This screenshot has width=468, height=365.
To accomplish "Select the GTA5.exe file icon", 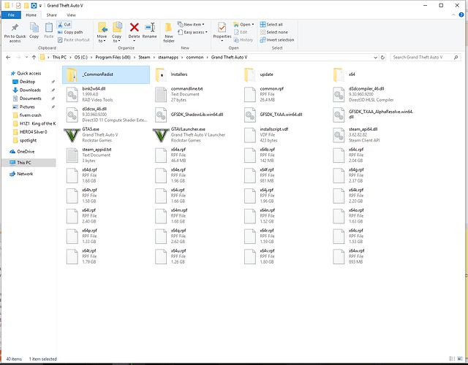I will tap(72, 134).
